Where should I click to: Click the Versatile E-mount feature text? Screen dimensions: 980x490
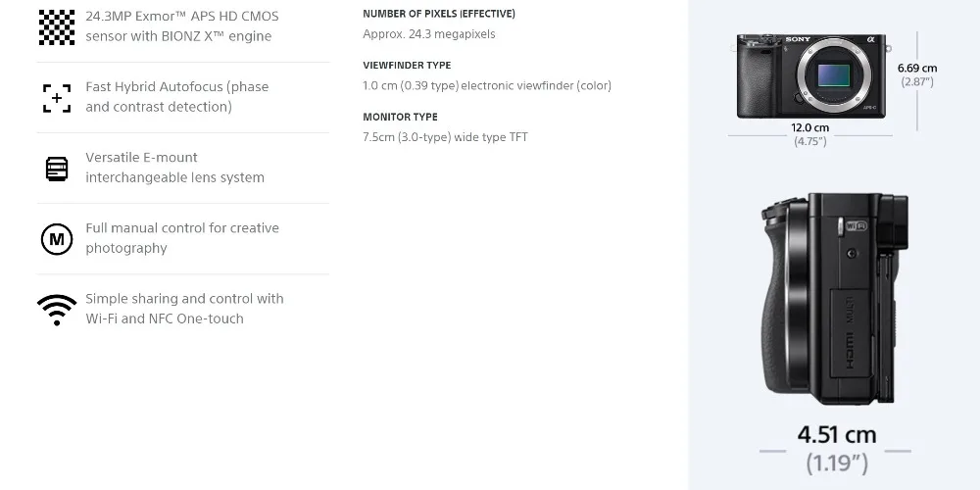[175, 168]
